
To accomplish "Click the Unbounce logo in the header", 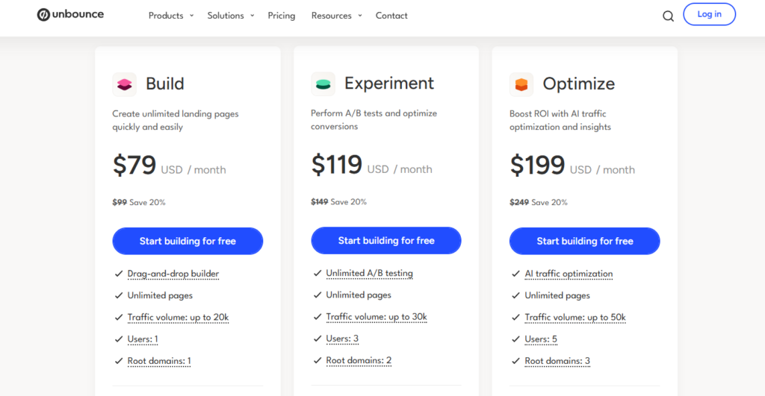I will pyautogui.click(x=72, y=15).
